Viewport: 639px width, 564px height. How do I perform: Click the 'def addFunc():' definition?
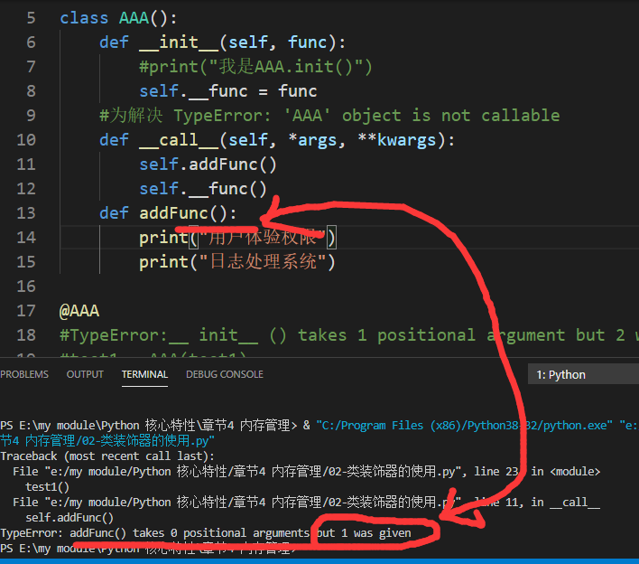[168, 213]
